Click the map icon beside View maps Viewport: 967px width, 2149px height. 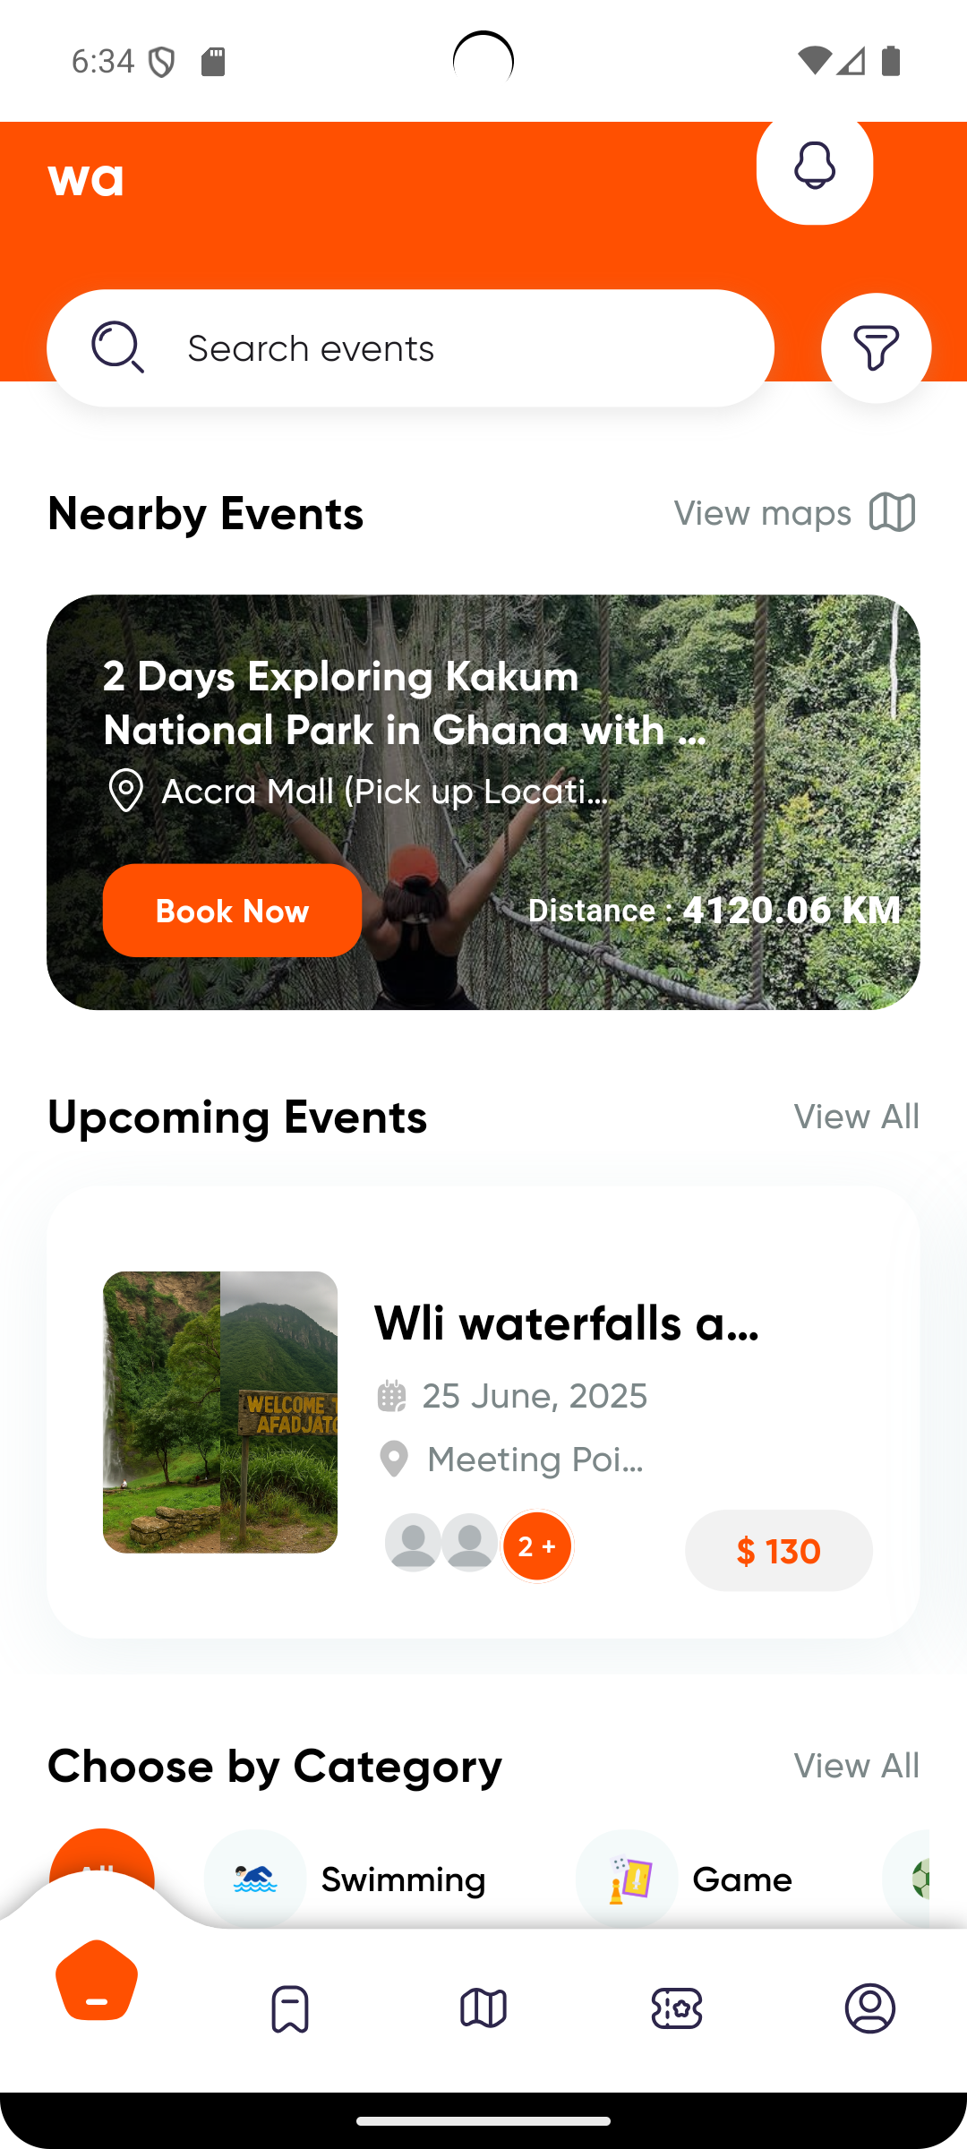point(892,513)
